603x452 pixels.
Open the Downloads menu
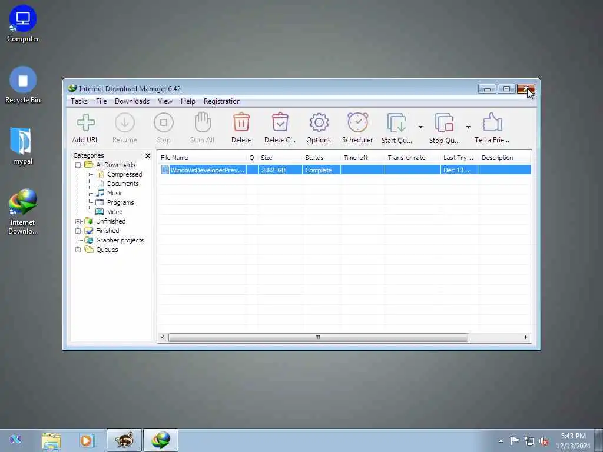click(132, 101)
